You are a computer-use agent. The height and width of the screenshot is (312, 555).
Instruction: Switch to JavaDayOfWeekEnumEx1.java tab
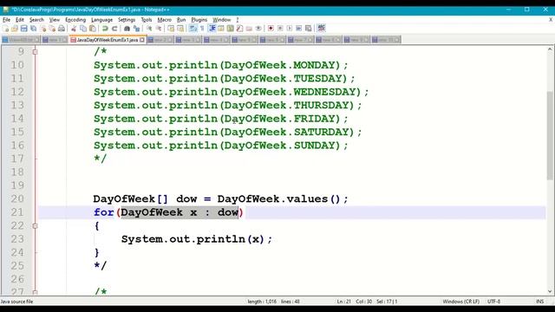click(x=108, y=40)
